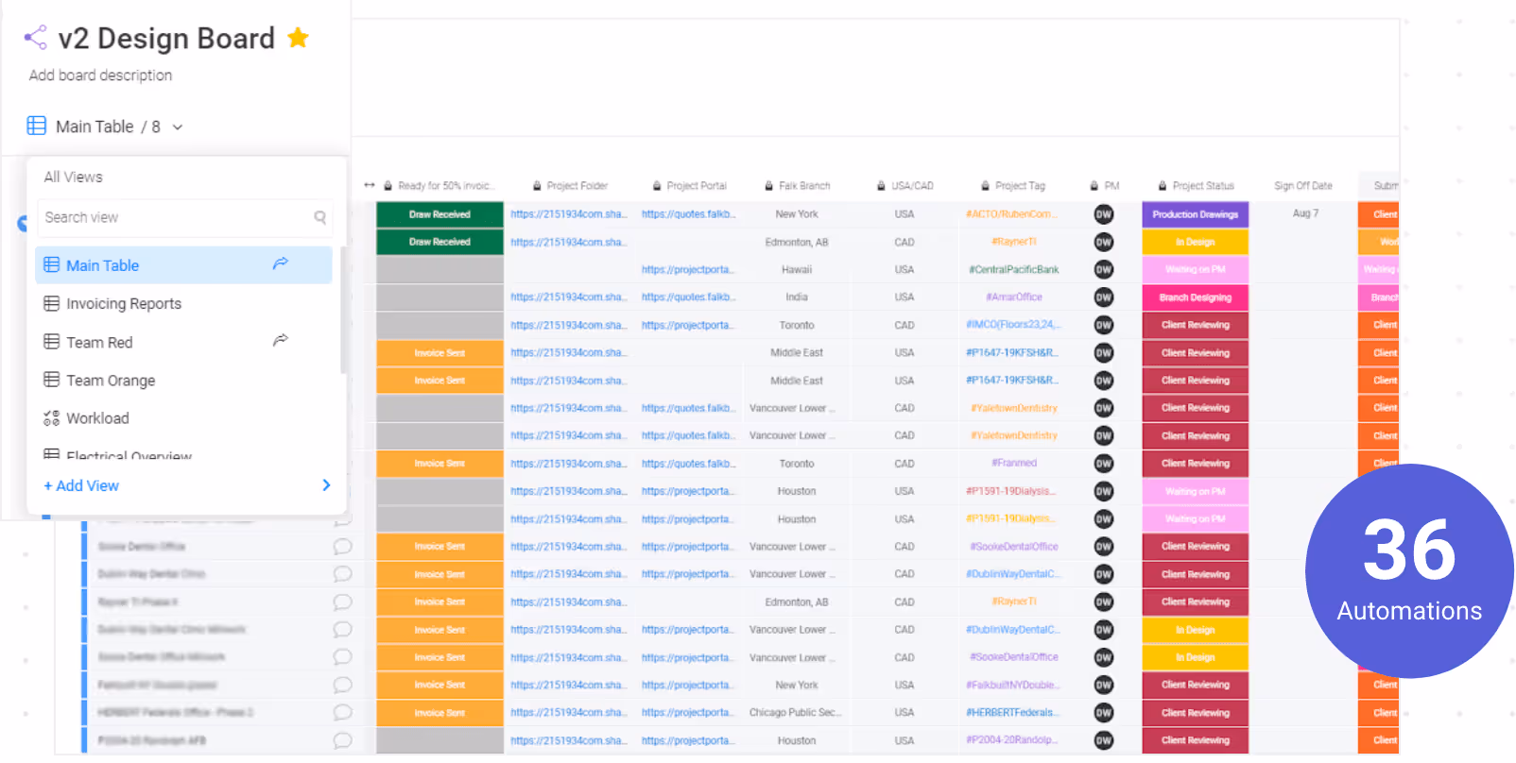Click the Sign Off Date column header
Viewport: 1516px width, 763px height.
click(x=1303, y=186)
